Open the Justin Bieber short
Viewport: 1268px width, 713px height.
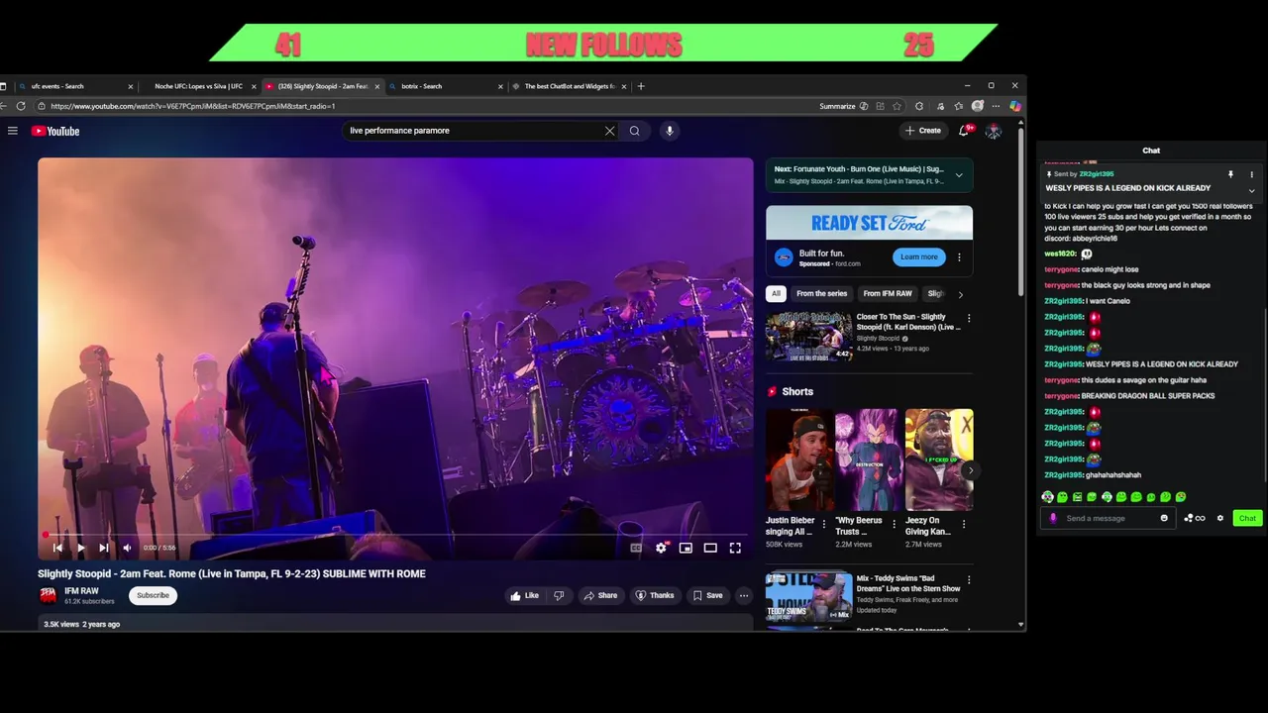798,459
